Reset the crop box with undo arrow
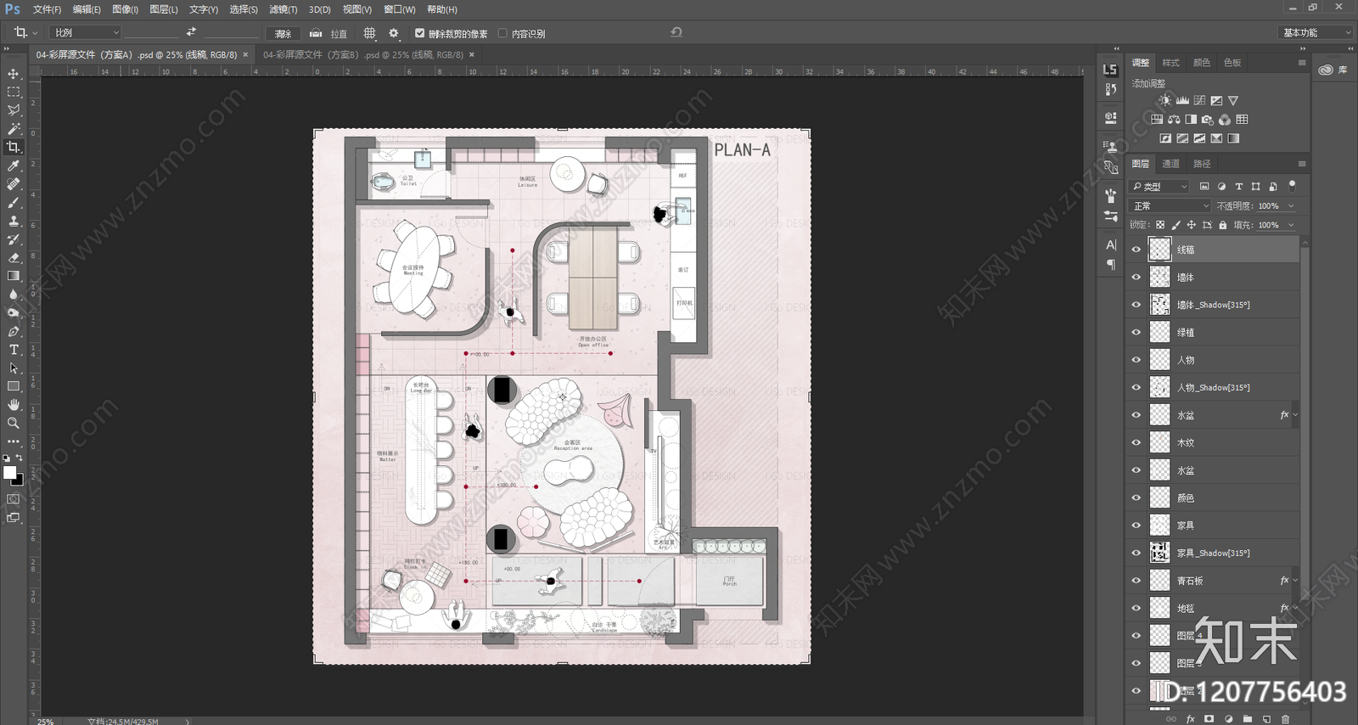Image resolution: width=1358 pixels, height=725 pixels. (x=676, y=32)
